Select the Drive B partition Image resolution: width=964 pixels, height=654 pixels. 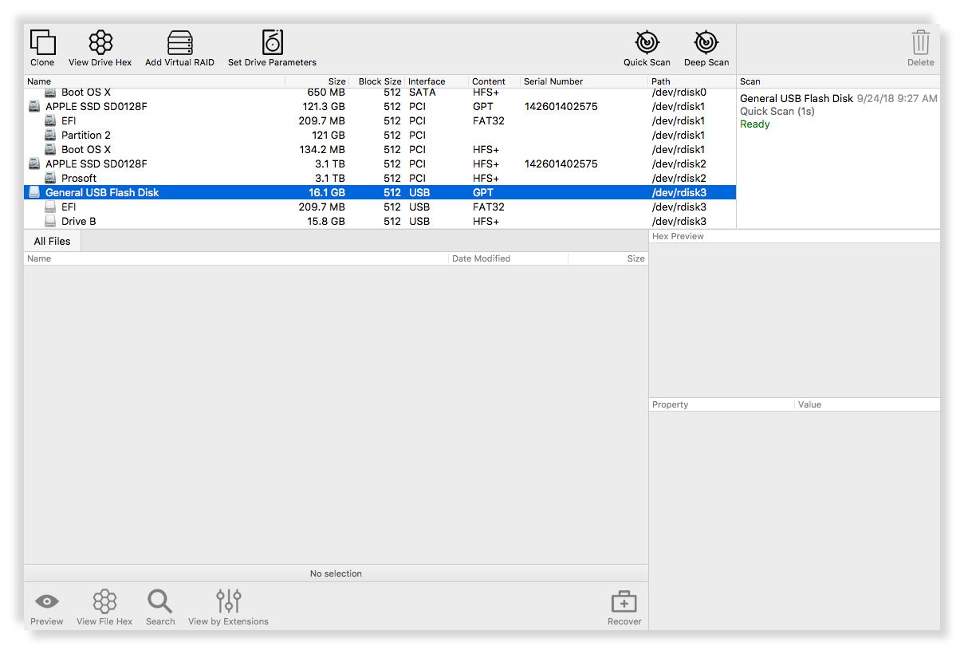coord(78,221)
